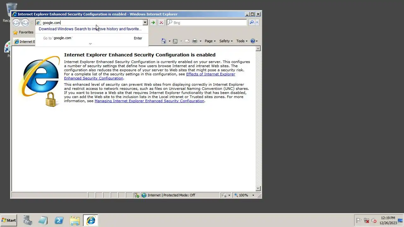Launch Windows PowerShell from the taskbar
This screenshot has width=404, height=227.
click(x=59, y=220)
